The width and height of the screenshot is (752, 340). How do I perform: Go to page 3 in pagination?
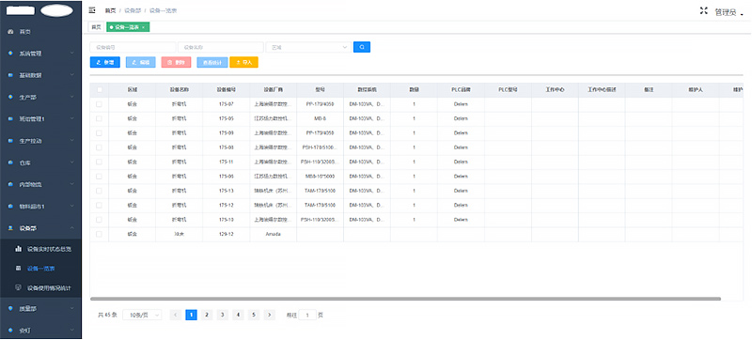point(222,315)
